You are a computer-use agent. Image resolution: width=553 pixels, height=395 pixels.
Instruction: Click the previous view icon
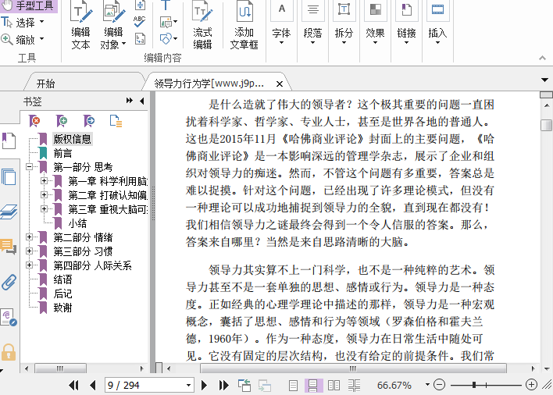244,385
